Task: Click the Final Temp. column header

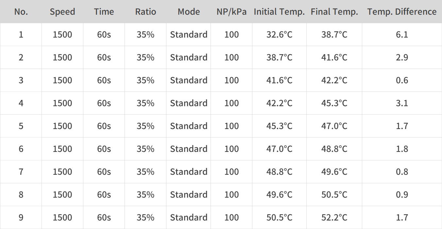Action: (334, 12)
